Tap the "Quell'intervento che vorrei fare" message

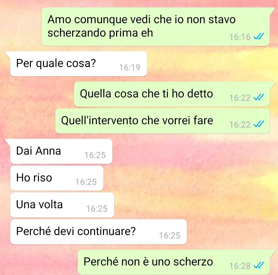162,121
